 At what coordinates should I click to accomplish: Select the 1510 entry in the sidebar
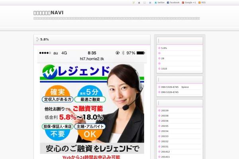point(164,69)
